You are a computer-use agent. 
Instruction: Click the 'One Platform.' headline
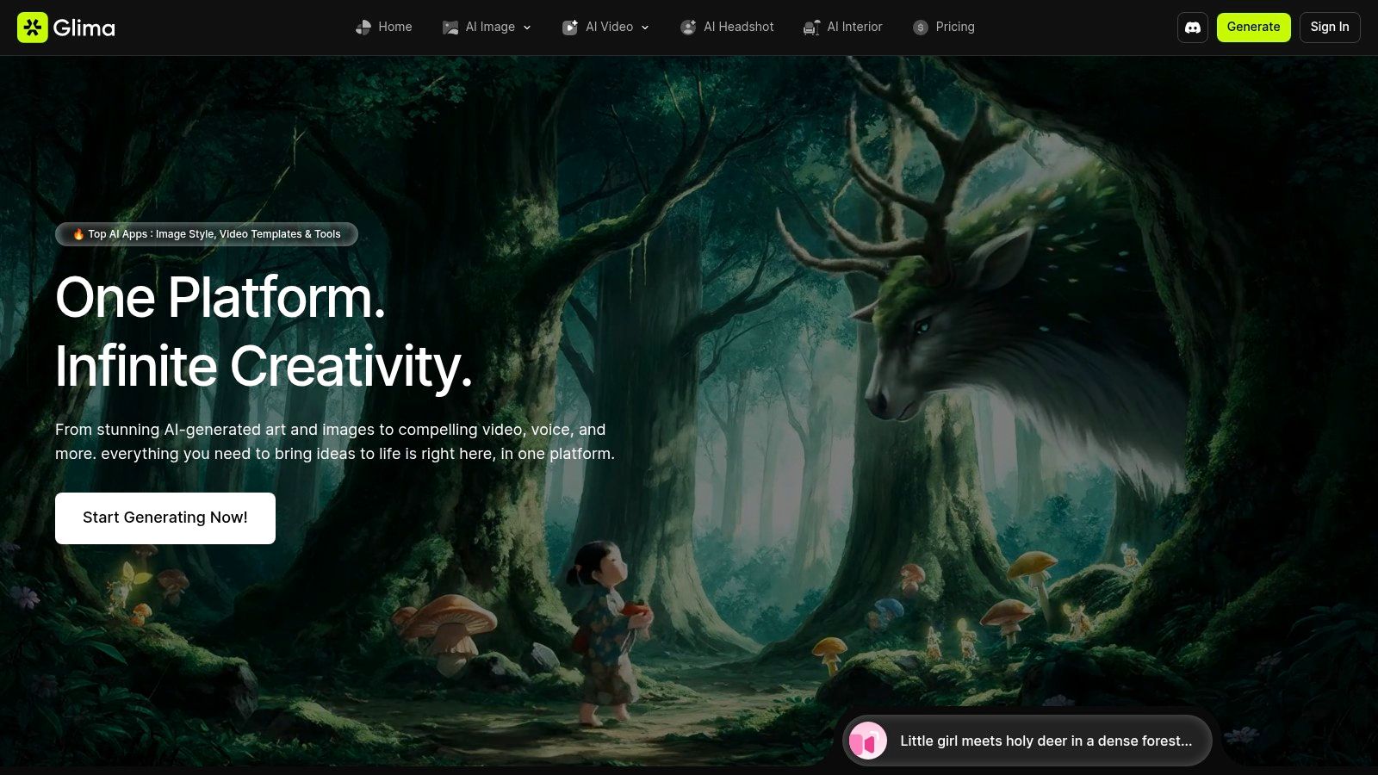pos(220,298)
